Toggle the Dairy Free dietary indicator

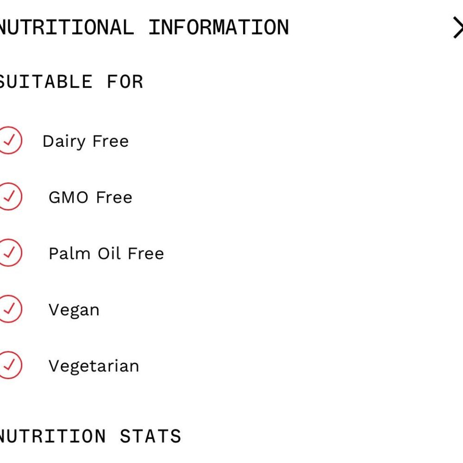[x=8, y=141]
